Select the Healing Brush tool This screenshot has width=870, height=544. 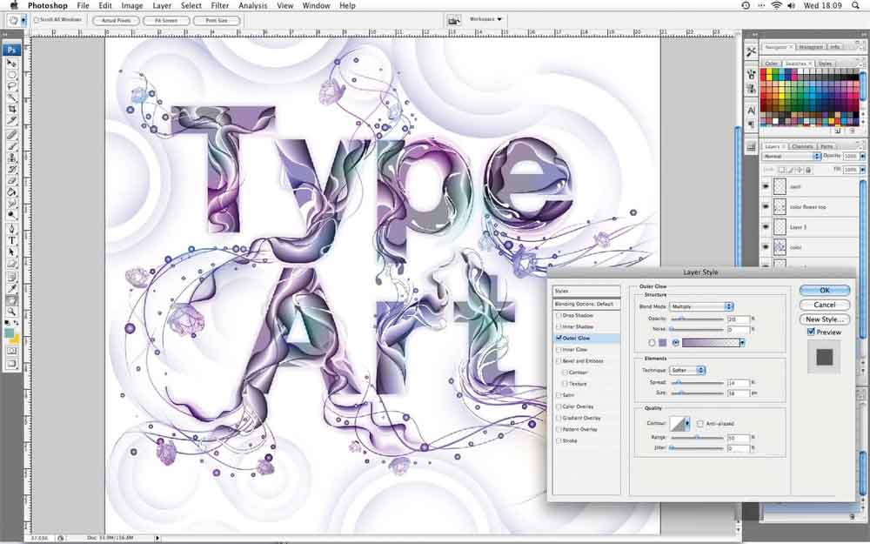(11, 135)
